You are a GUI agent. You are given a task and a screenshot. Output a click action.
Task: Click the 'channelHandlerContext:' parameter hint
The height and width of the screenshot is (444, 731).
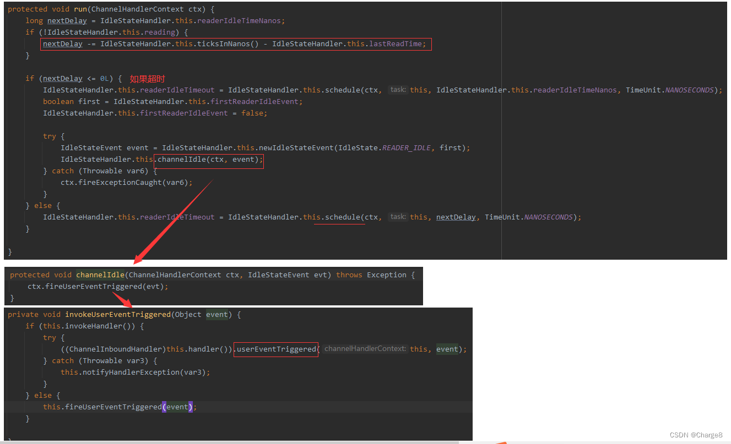coord(365,349)
